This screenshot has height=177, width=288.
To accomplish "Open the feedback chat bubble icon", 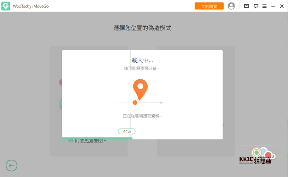I will pyautogui.click(x=256, y=6).
